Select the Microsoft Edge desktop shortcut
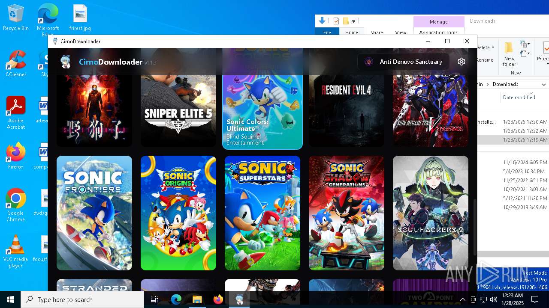This screenshot has height=308, width=549. (x=48, y=19)
